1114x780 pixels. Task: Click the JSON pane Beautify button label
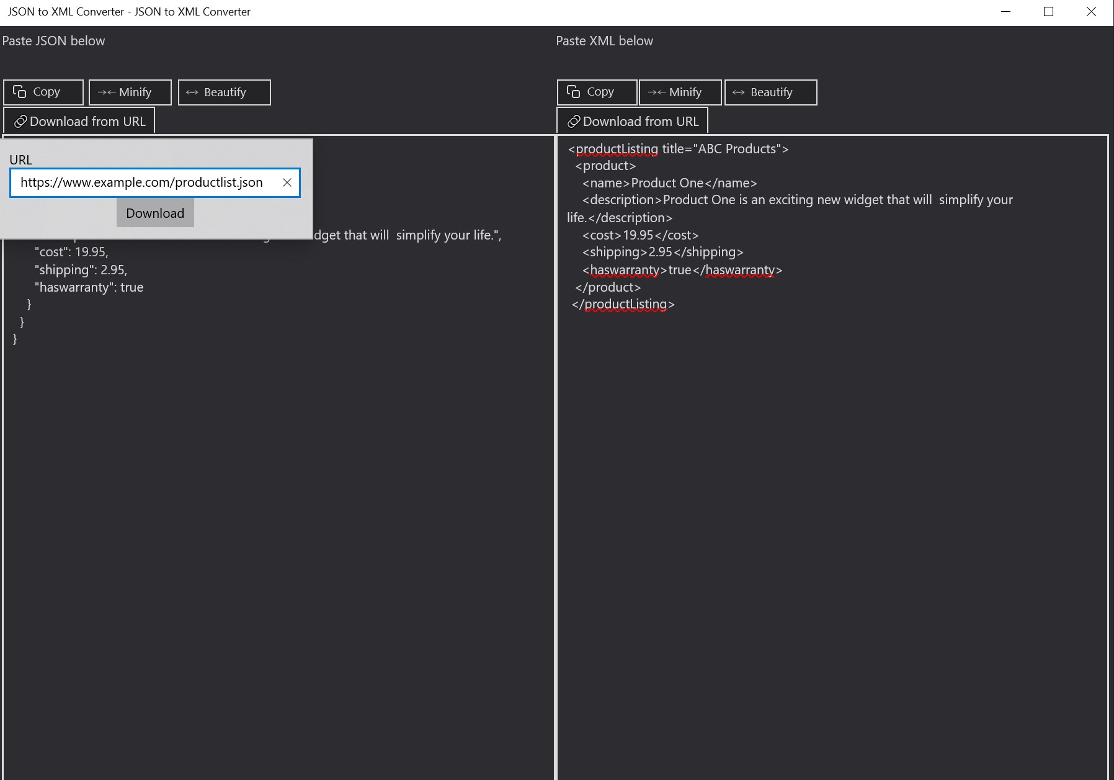[225, 92]
